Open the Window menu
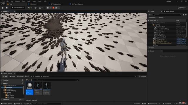 tap(17, 1)
